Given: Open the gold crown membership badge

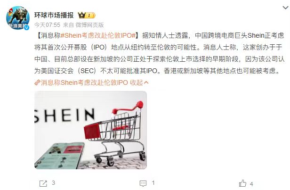Looking at the screenshot, I should coord(81,15).
